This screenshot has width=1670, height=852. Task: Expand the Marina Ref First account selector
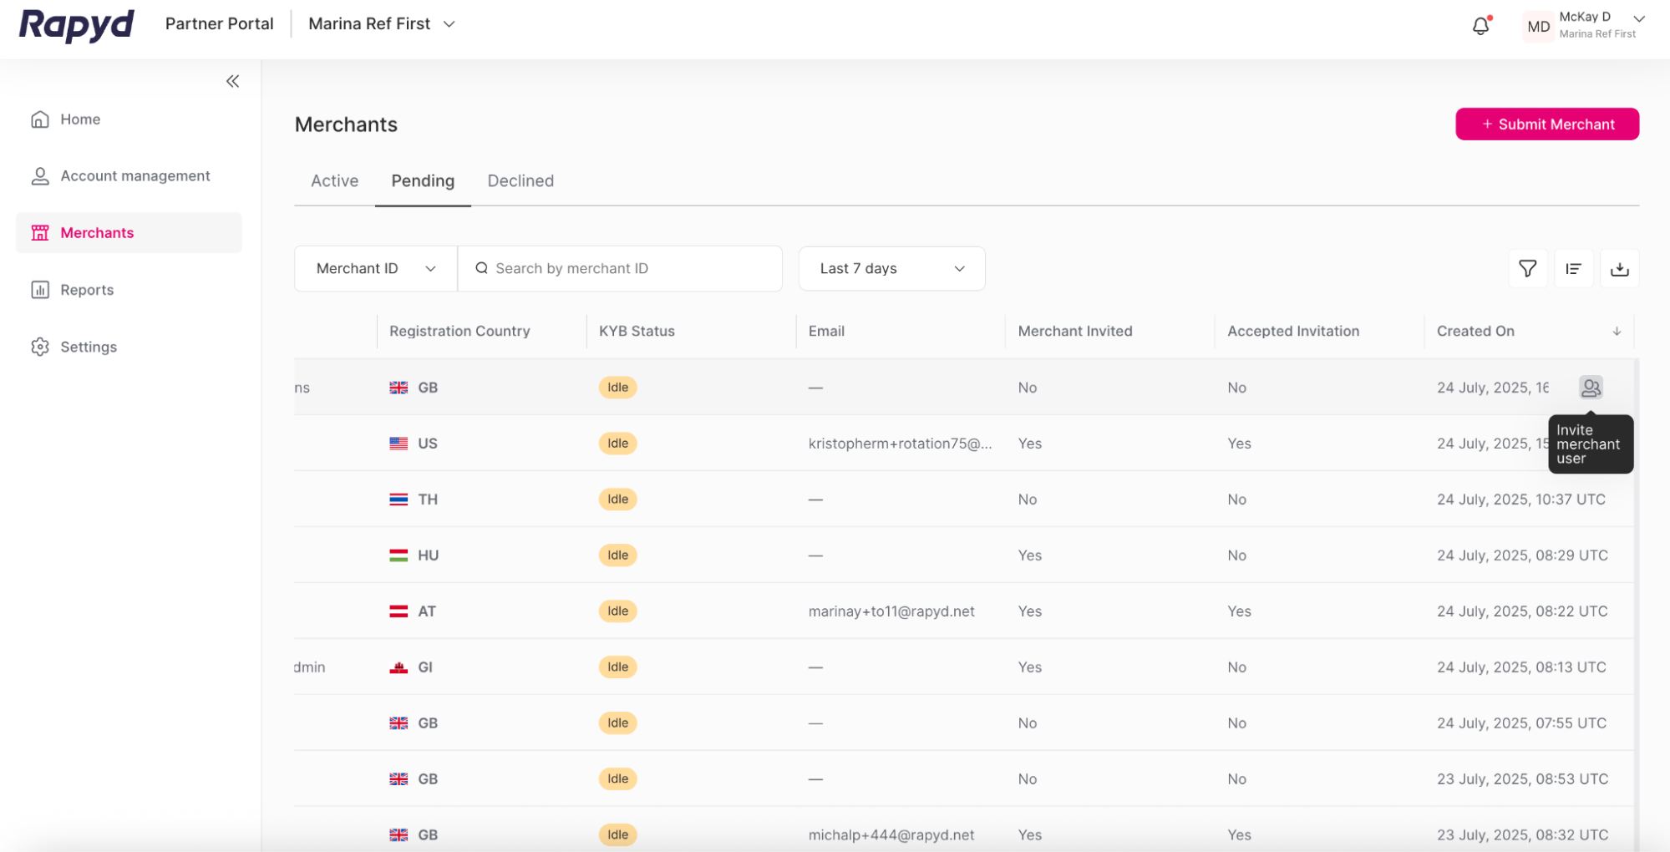pos(380,23)
